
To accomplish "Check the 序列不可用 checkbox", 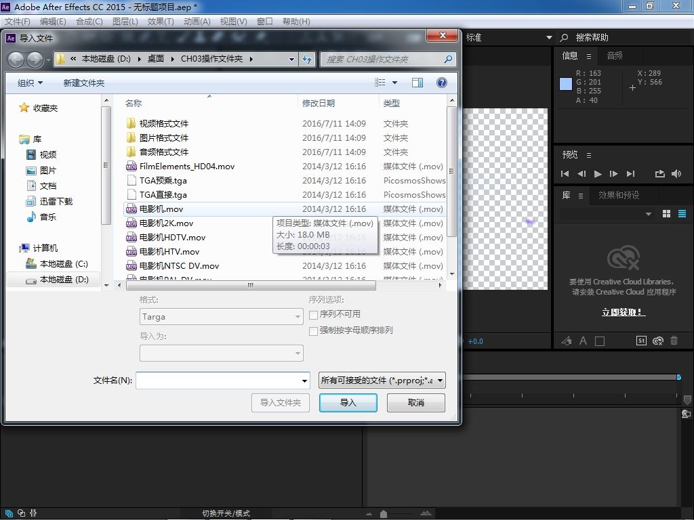I will point(313,315).
